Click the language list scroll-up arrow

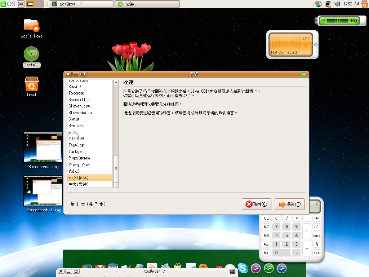[116, 83]
